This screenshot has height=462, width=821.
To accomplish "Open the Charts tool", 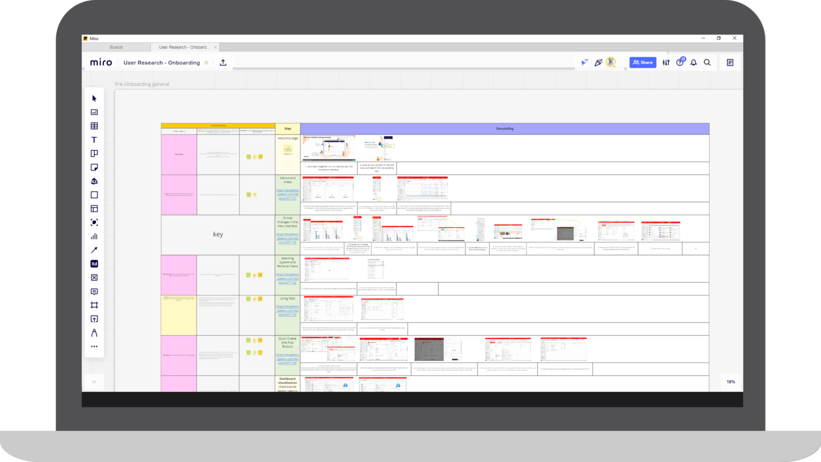I will tap(94, 236).
